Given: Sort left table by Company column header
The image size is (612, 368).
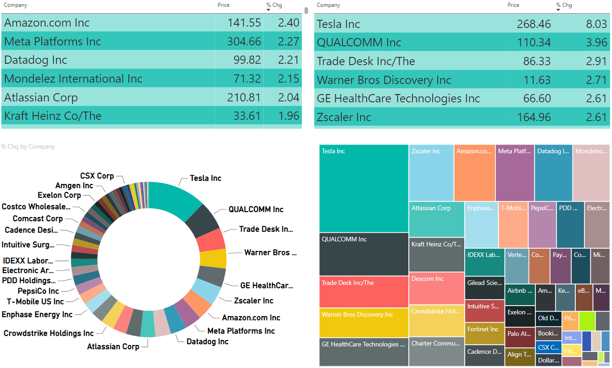Looking at the screenshot, I should pyautogui.click(x=16, y=5).
